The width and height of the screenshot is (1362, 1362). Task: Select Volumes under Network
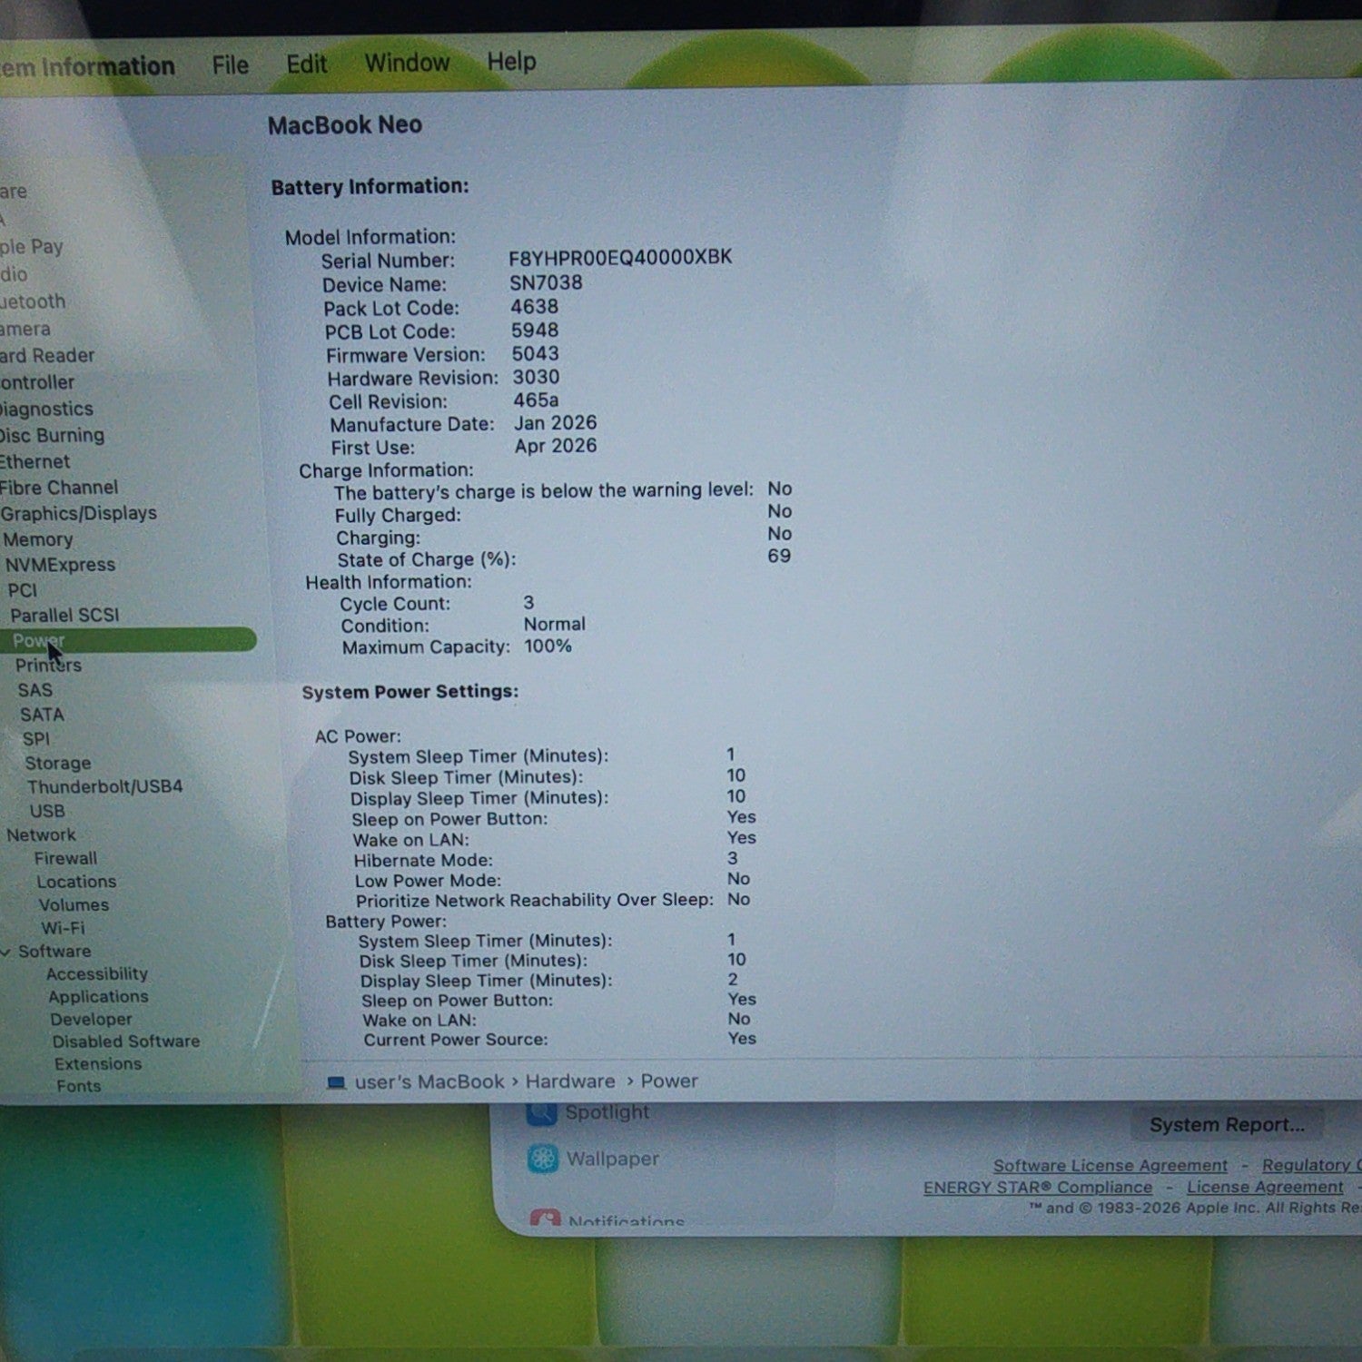pos(74,905)
